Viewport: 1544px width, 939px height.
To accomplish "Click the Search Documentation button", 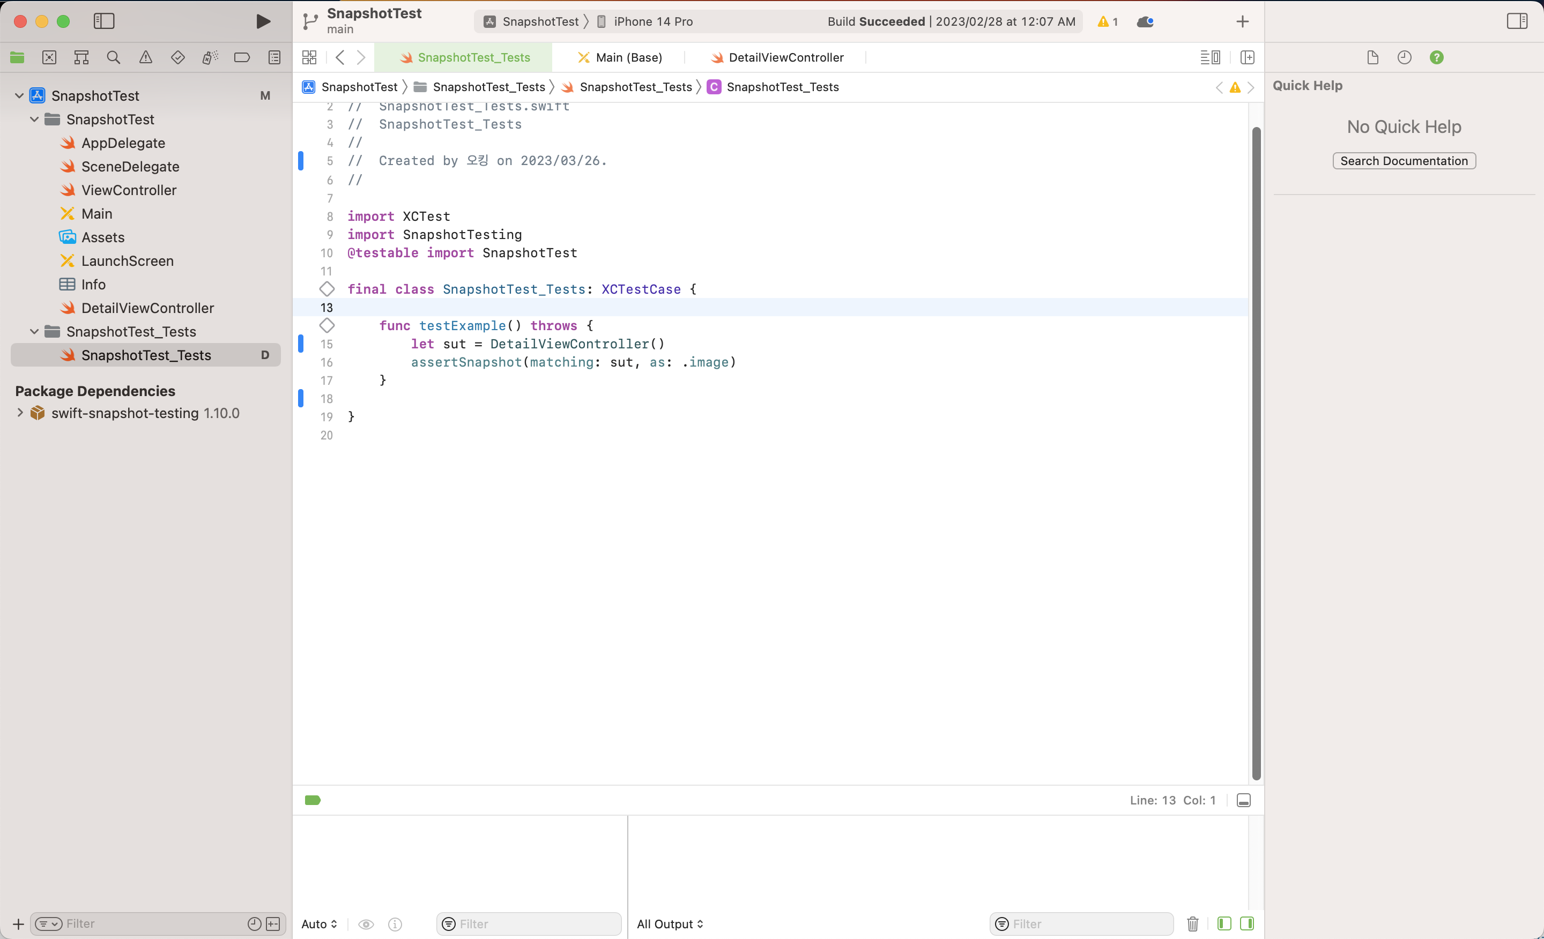I will click(x=1404, y=161).
